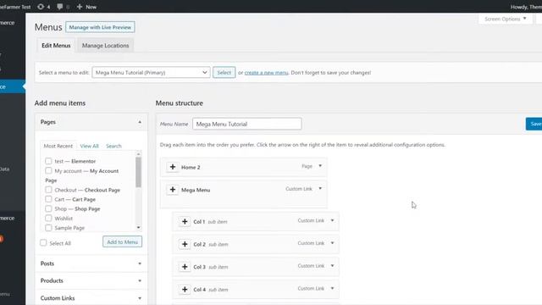The width and height of the screenshot is (542, 305).
Task: Click the Add to Menu button
Action: pos(122,241)
